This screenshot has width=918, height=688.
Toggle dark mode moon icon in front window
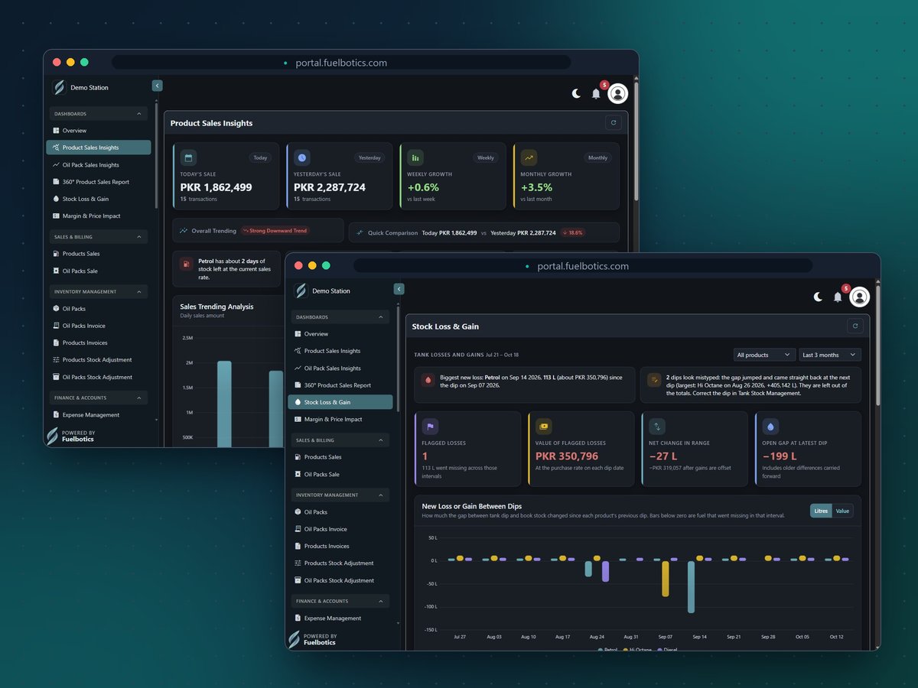pyautogui.click(x=818, y=297)
